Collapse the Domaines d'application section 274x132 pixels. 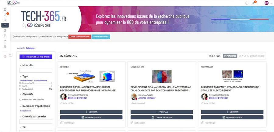point(20,106)
